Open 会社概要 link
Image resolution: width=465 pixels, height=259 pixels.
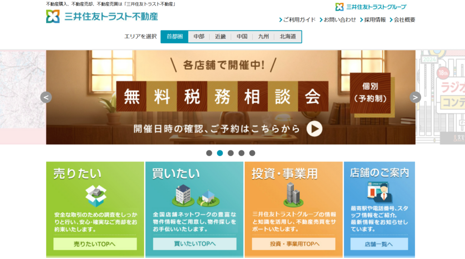(402, 20)
